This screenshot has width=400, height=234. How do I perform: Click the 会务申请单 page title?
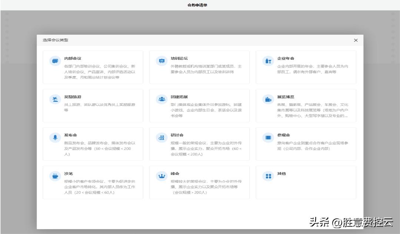(197, 5)
